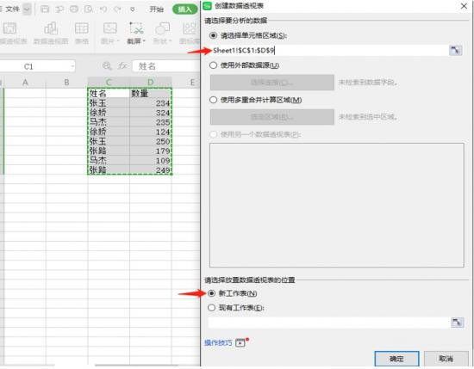Image resolution: width=474 pixels, height=369 pixels.
Task: Click the Picture (图片) insert icon
Action: click(x=110, y=28)
